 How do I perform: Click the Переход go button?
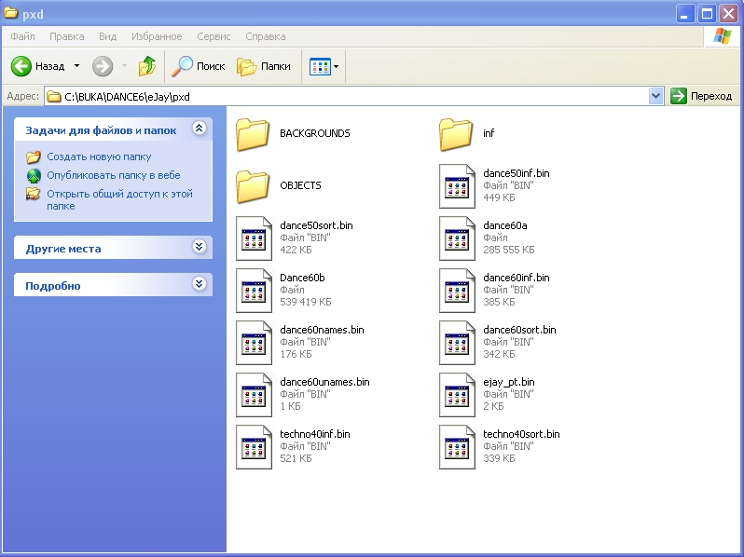tap(701, 96)
